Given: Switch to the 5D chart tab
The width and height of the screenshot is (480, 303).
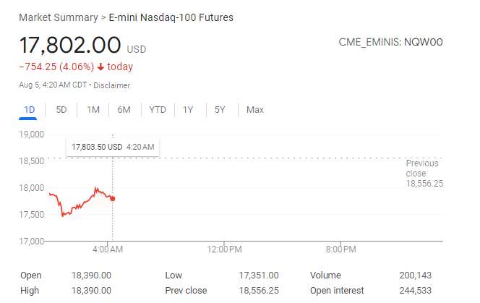Looking at the screenshot, I should [x=61, y=110].
